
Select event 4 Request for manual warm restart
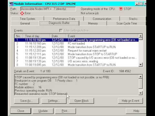(x=77, y=51)
